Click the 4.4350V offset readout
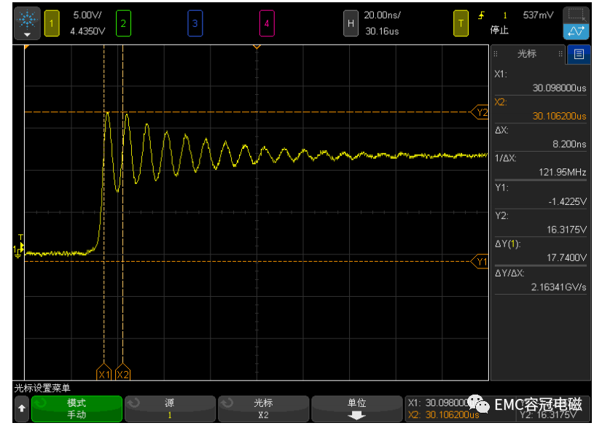The height and width of the screenshot is (431, 602). 87,31
